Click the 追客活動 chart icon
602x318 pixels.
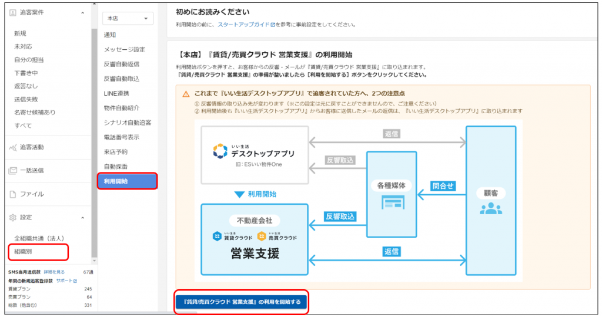click(13, 147)
